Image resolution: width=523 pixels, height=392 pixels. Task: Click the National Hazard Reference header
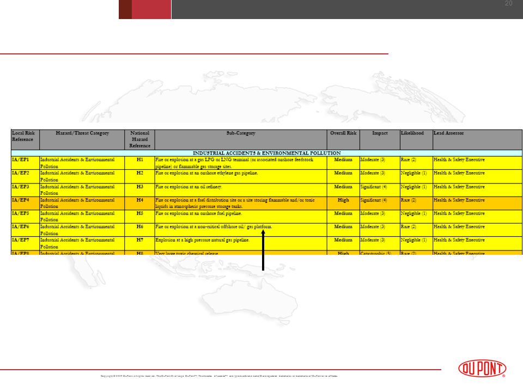pyautogui.click(x=140, y=140)
